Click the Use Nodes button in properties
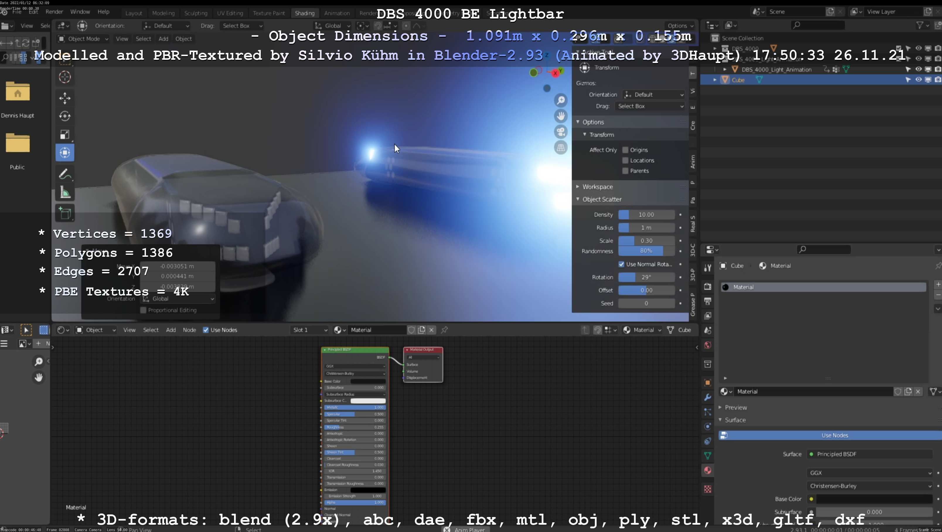 tap(830, 435)
